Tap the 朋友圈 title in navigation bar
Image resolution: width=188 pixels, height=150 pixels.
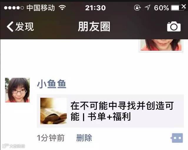click(x=94, y=26)
